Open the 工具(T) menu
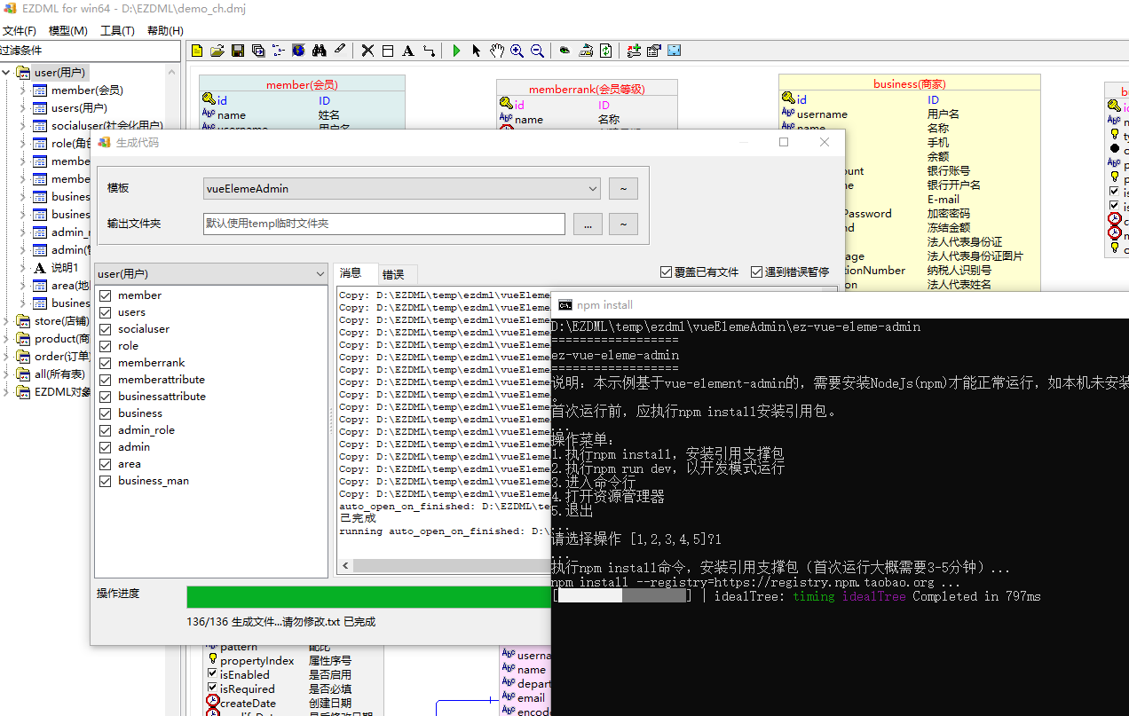The image size is (1129, 716). [117, 29]
